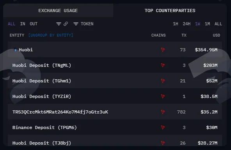231x150 pixels.
Task: Open the counterparty filter icon
Action: (59, 24)
